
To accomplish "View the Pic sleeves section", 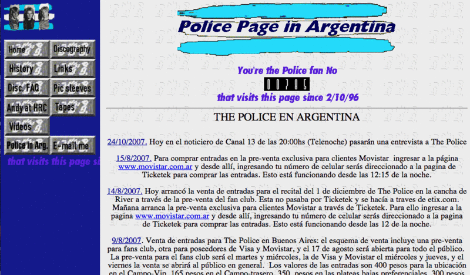I will click(72, 88).
